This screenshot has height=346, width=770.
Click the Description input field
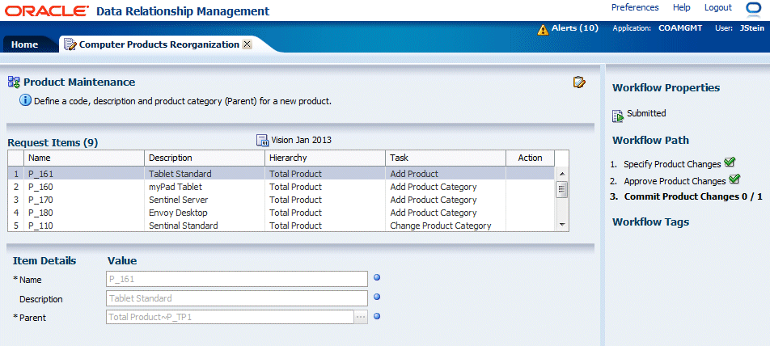[x=237, y=298]
